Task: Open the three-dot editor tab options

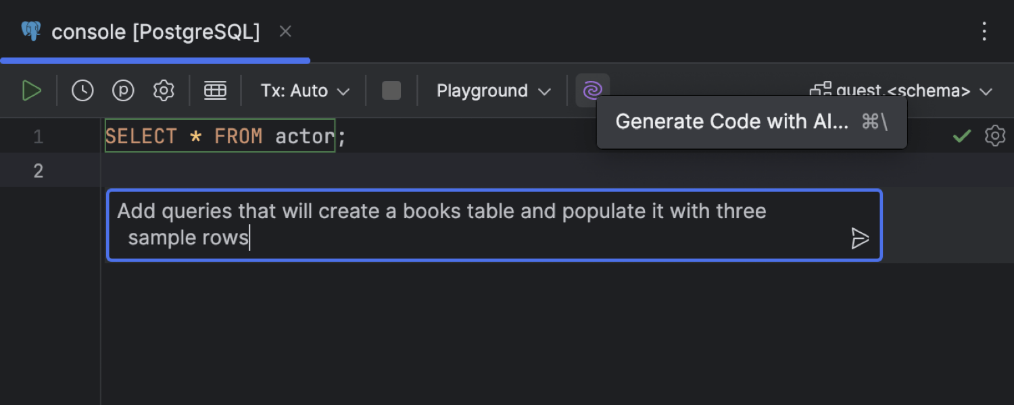Action: pyautogui.click(x=984, y=31)
